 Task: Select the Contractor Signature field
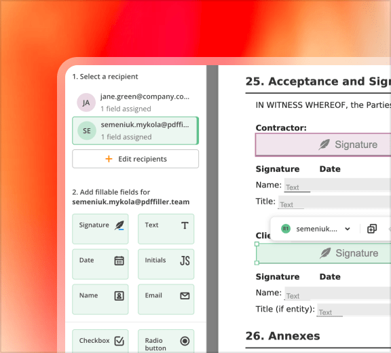(x=323, y=145)
